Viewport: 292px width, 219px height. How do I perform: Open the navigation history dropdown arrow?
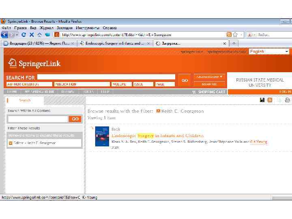click(x=17, y=35)
